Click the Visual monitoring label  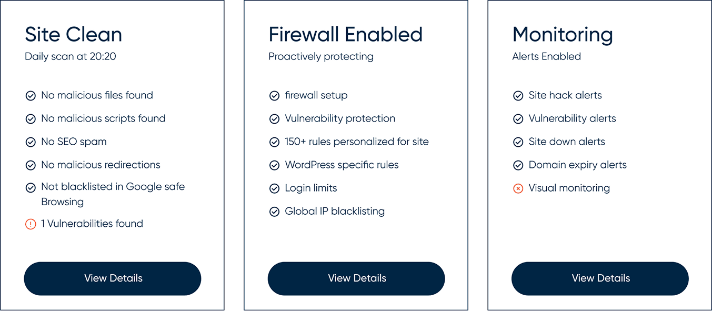(569, 188)
